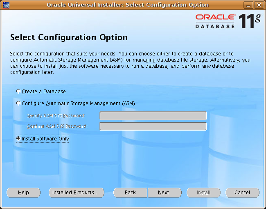Viewport: 266px width, 209px height.
Task: Open the Help button
Action: 23,193
